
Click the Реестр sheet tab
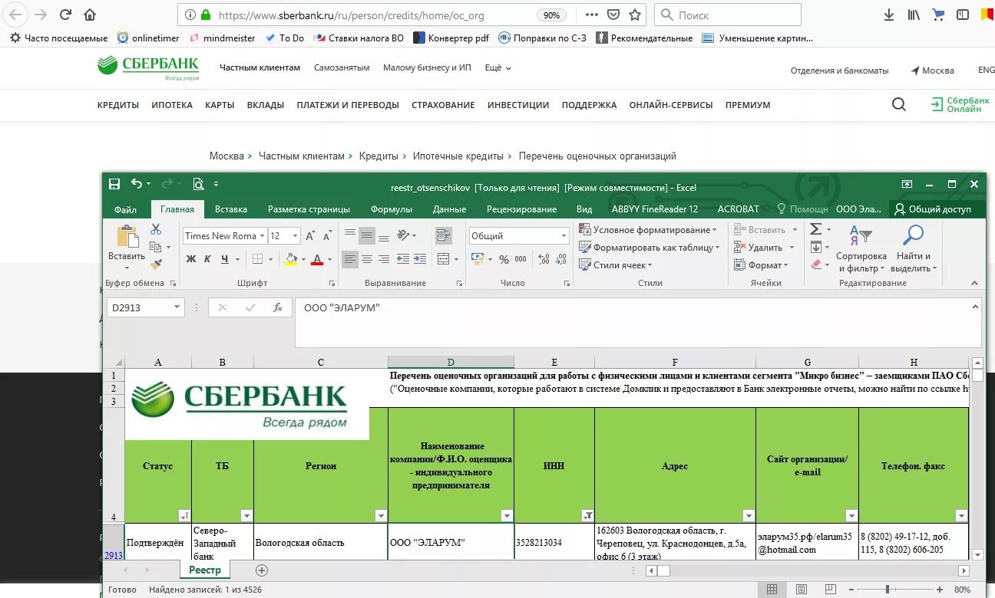pyautogui.click(x=204, y=570)
